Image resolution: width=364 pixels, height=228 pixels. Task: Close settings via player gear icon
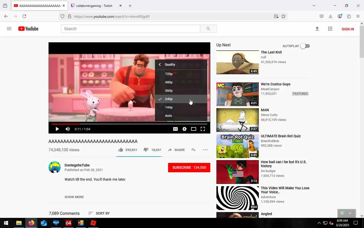click(x=185, y=129)
